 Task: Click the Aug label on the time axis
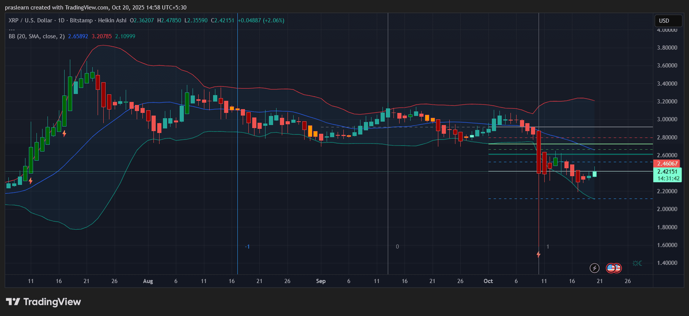(x=148, y=281)
